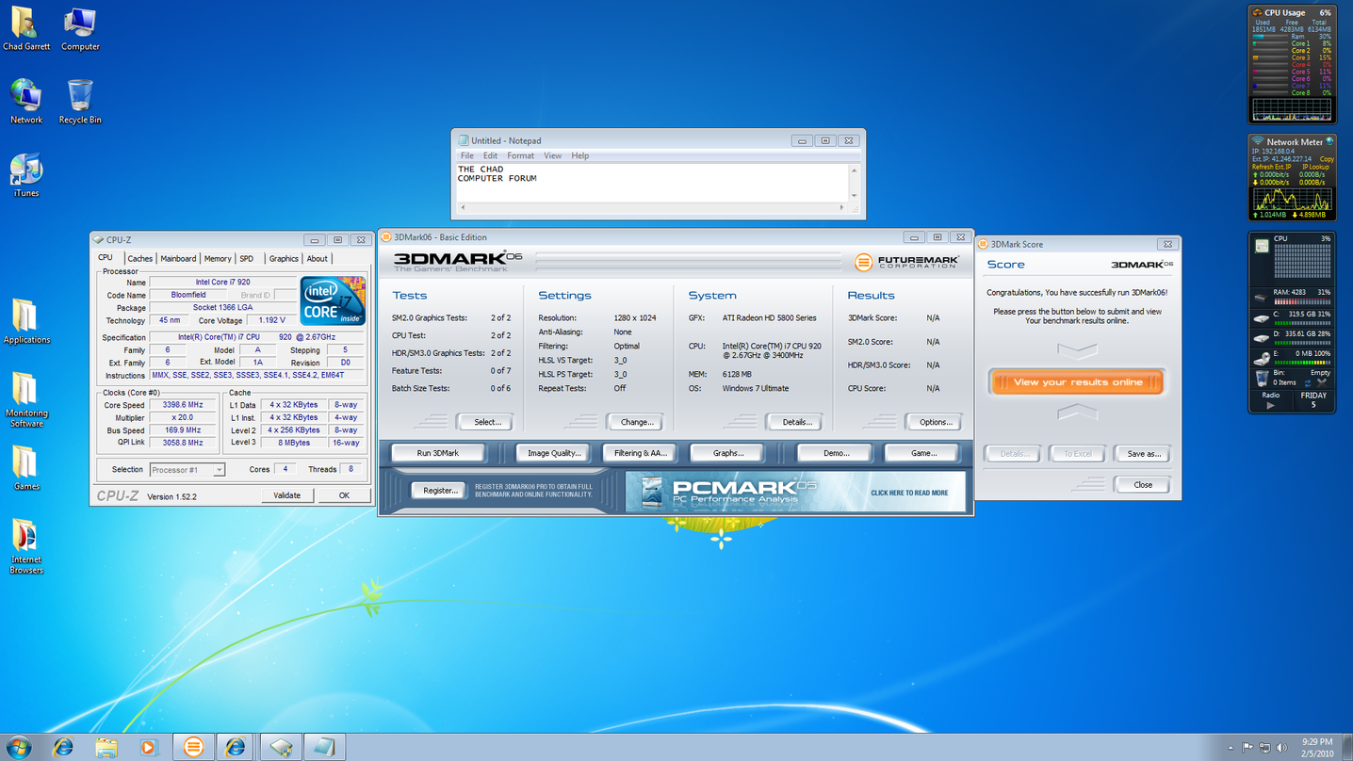Open the View menu in Notepad
1353x761 pixels.
552,156
